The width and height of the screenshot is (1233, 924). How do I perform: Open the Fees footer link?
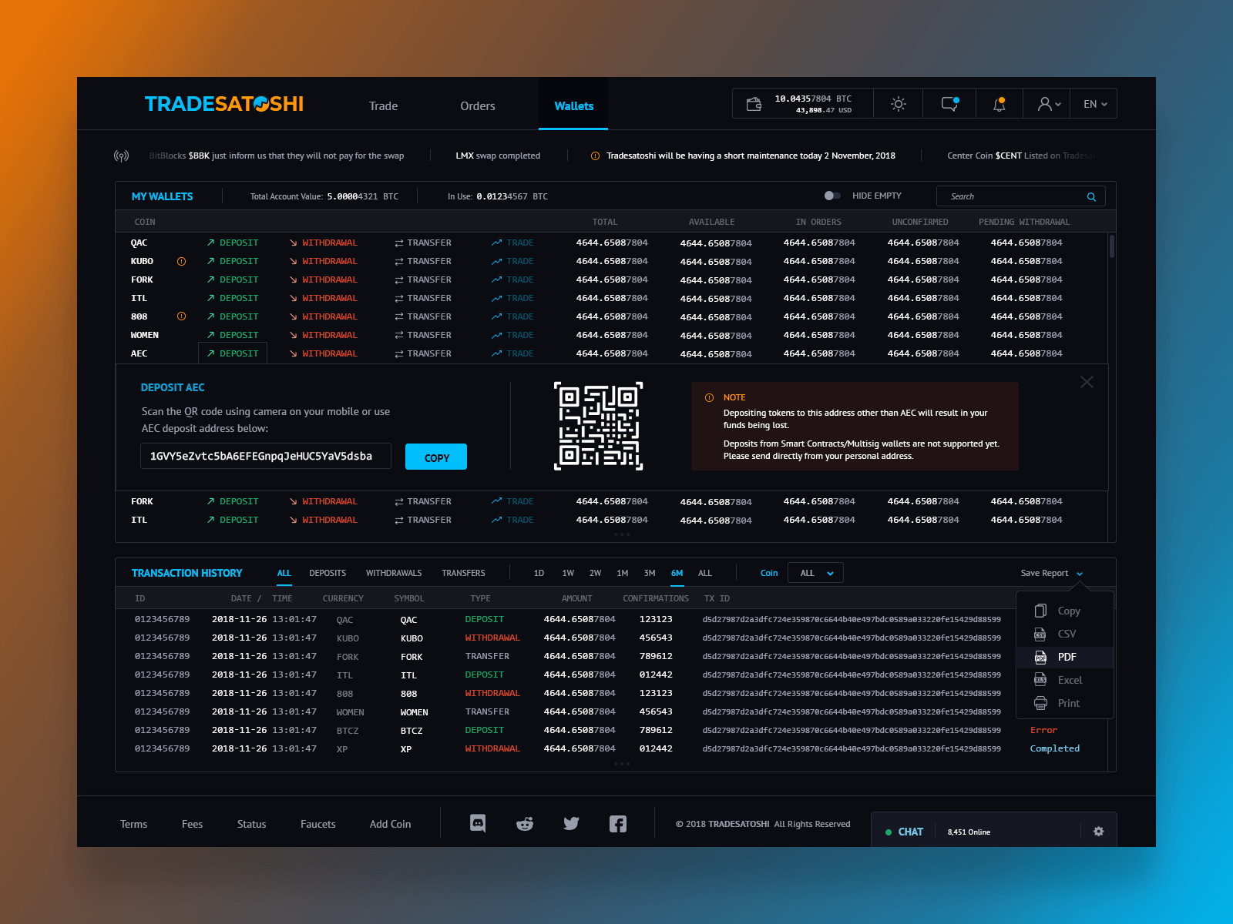coord(192,824)
